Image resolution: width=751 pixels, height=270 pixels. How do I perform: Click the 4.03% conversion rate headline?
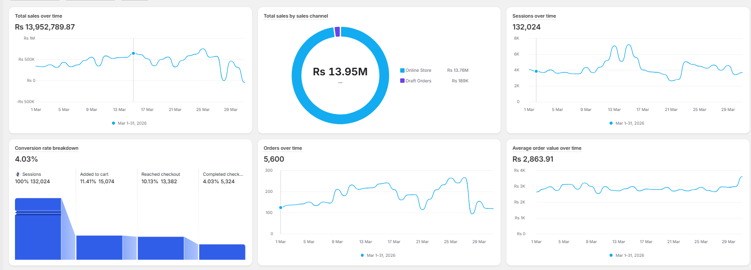(x=26, y=159)
